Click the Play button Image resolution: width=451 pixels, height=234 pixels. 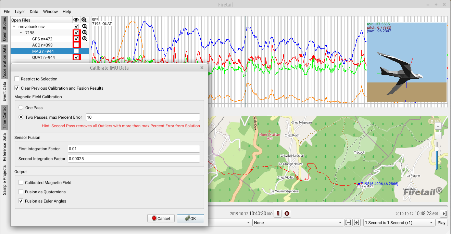[441, 222]
